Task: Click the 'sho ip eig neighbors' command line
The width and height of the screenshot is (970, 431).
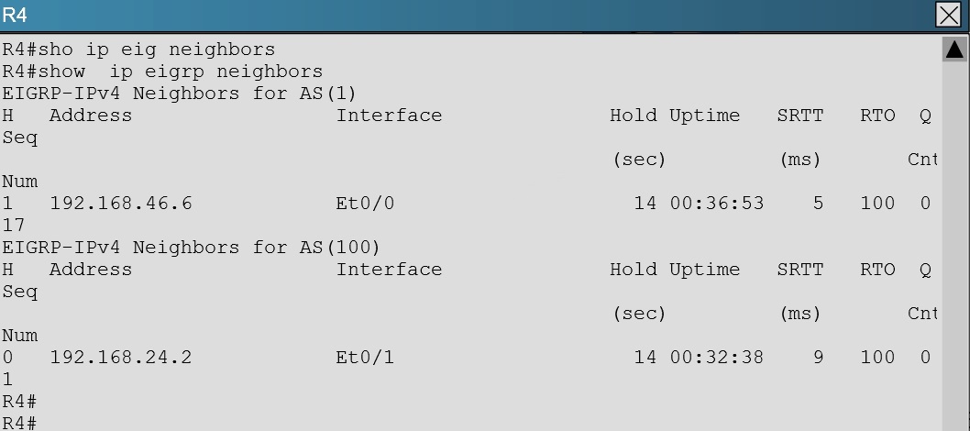Action: [x=138, y=49]
